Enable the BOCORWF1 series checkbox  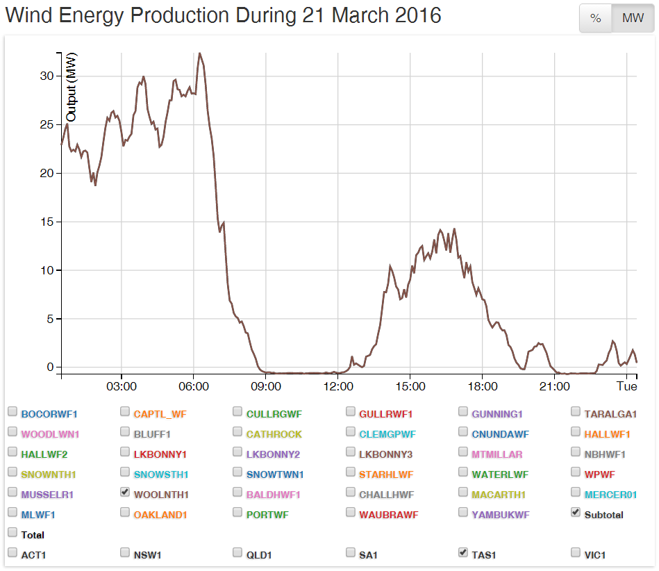click(12, 411)
